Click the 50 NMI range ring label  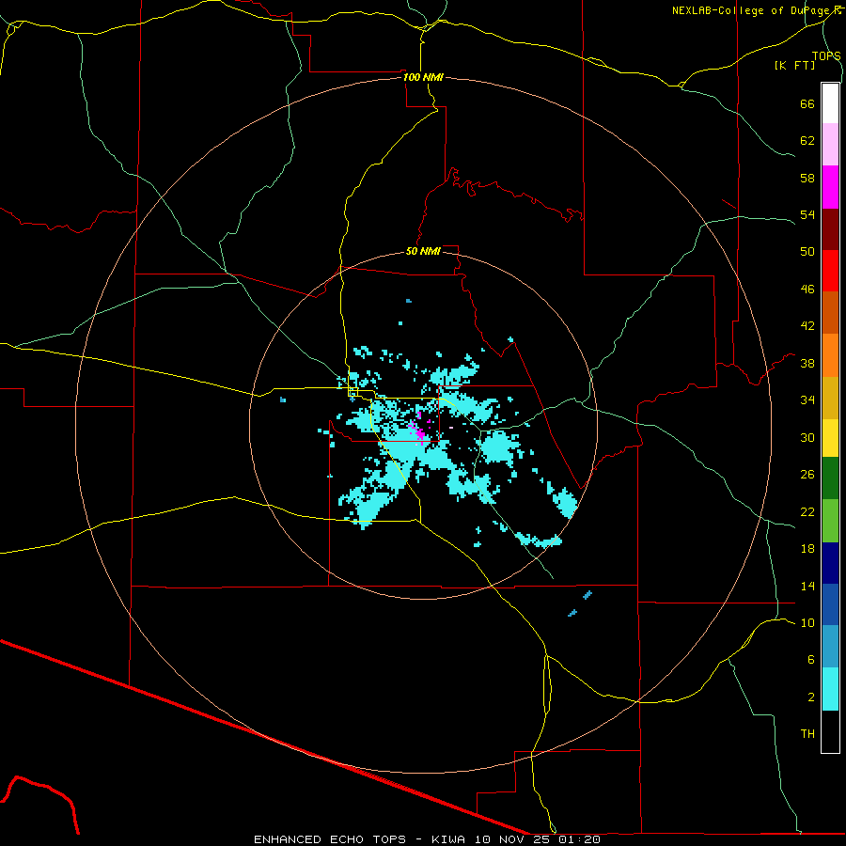(423, 251)
